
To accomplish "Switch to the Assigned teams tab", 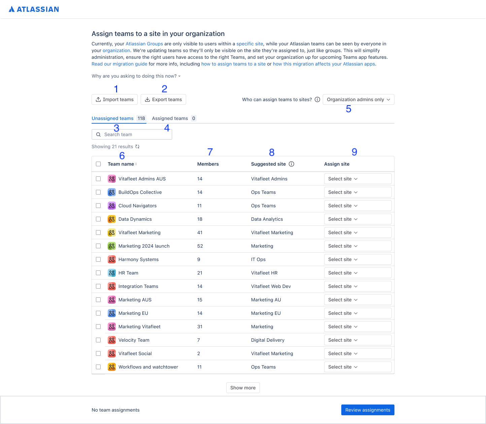I will [170, 118].
